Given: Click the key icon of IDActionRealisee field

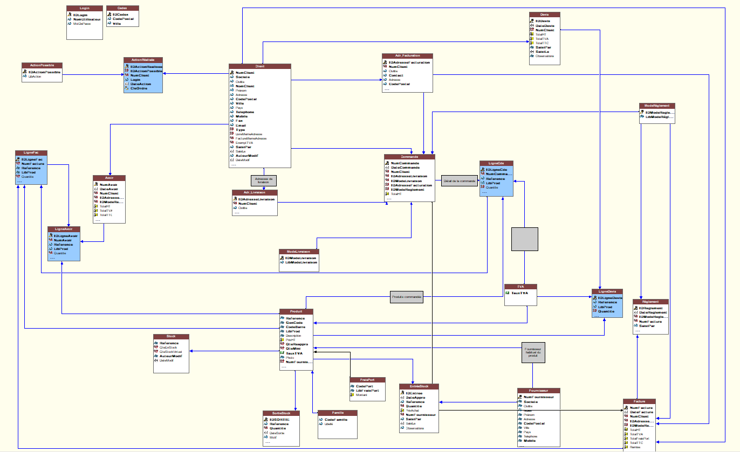Looking at the screenshot, I should point(126,67).
